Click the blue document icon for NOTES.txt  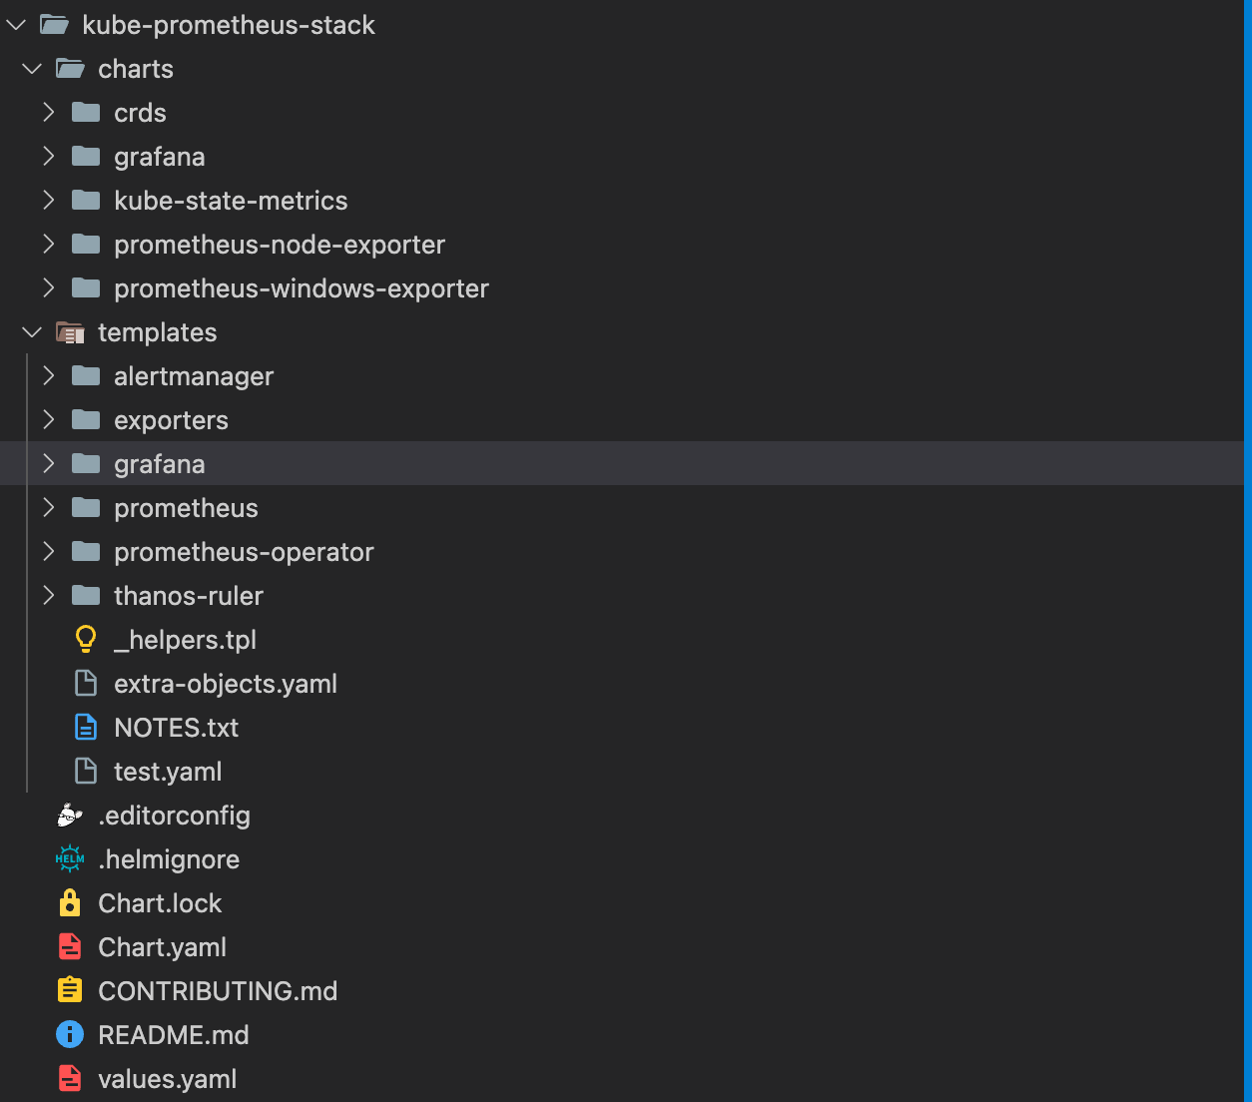coord(86,728)
